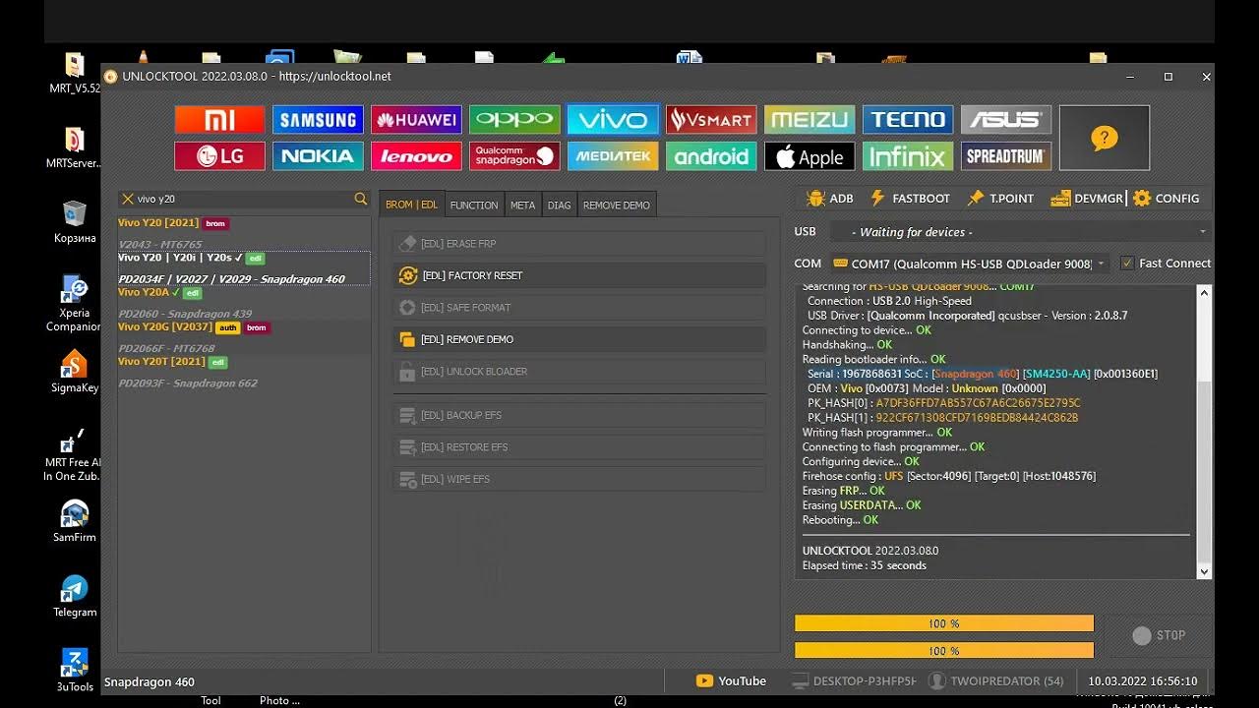
Task: Select the OPPO brand tile
Action: [x=514, y=120]
